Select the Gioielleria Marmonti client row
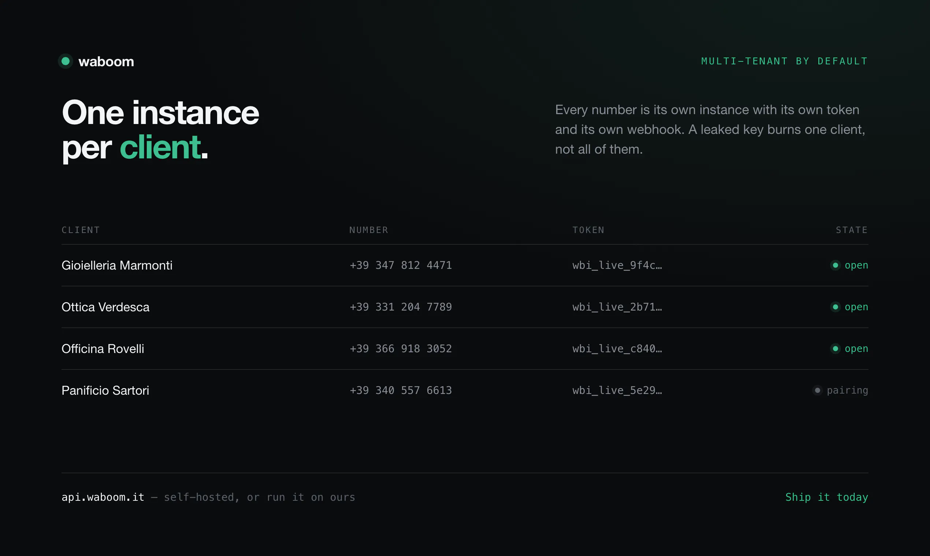 [465, 265]
